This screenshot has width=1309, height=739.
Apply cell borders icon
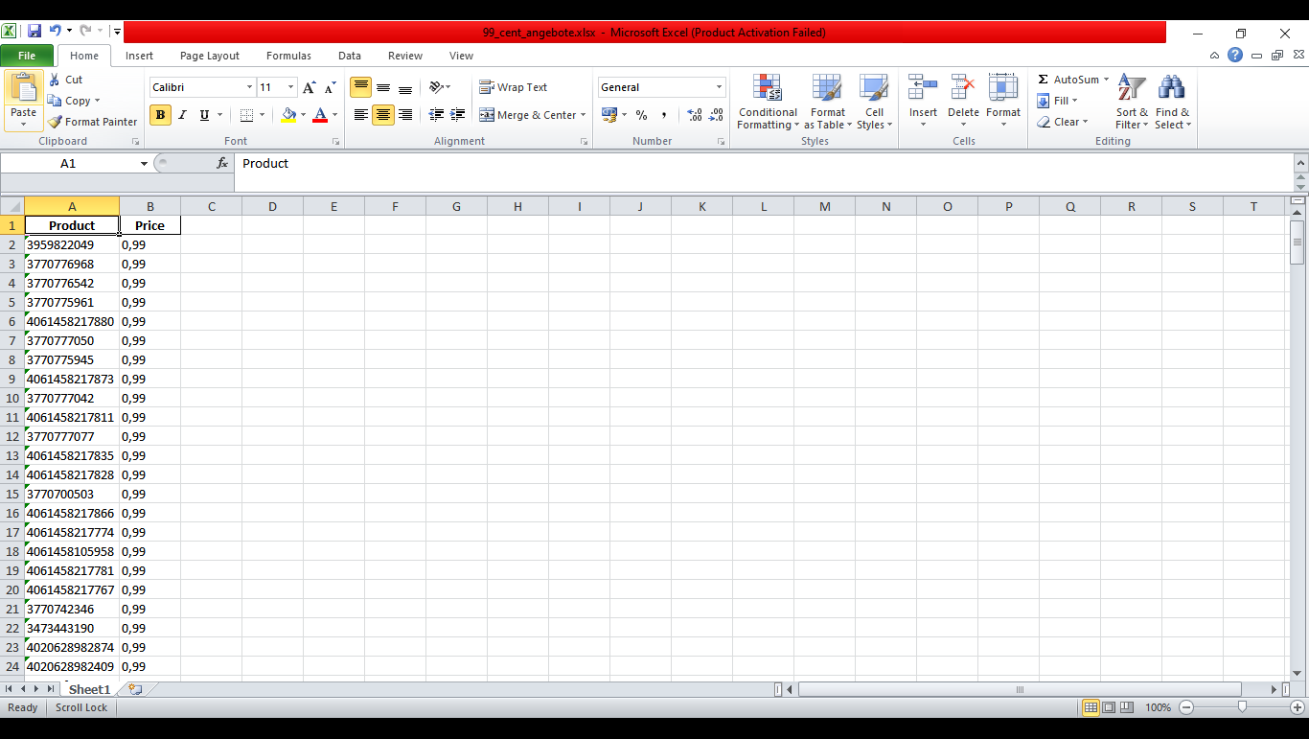(247, 115)
